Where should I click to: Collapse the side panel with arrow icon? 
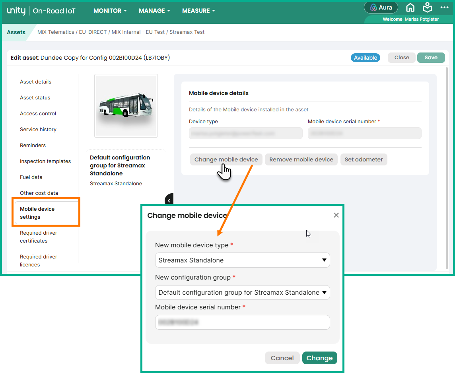pos(169,200)
